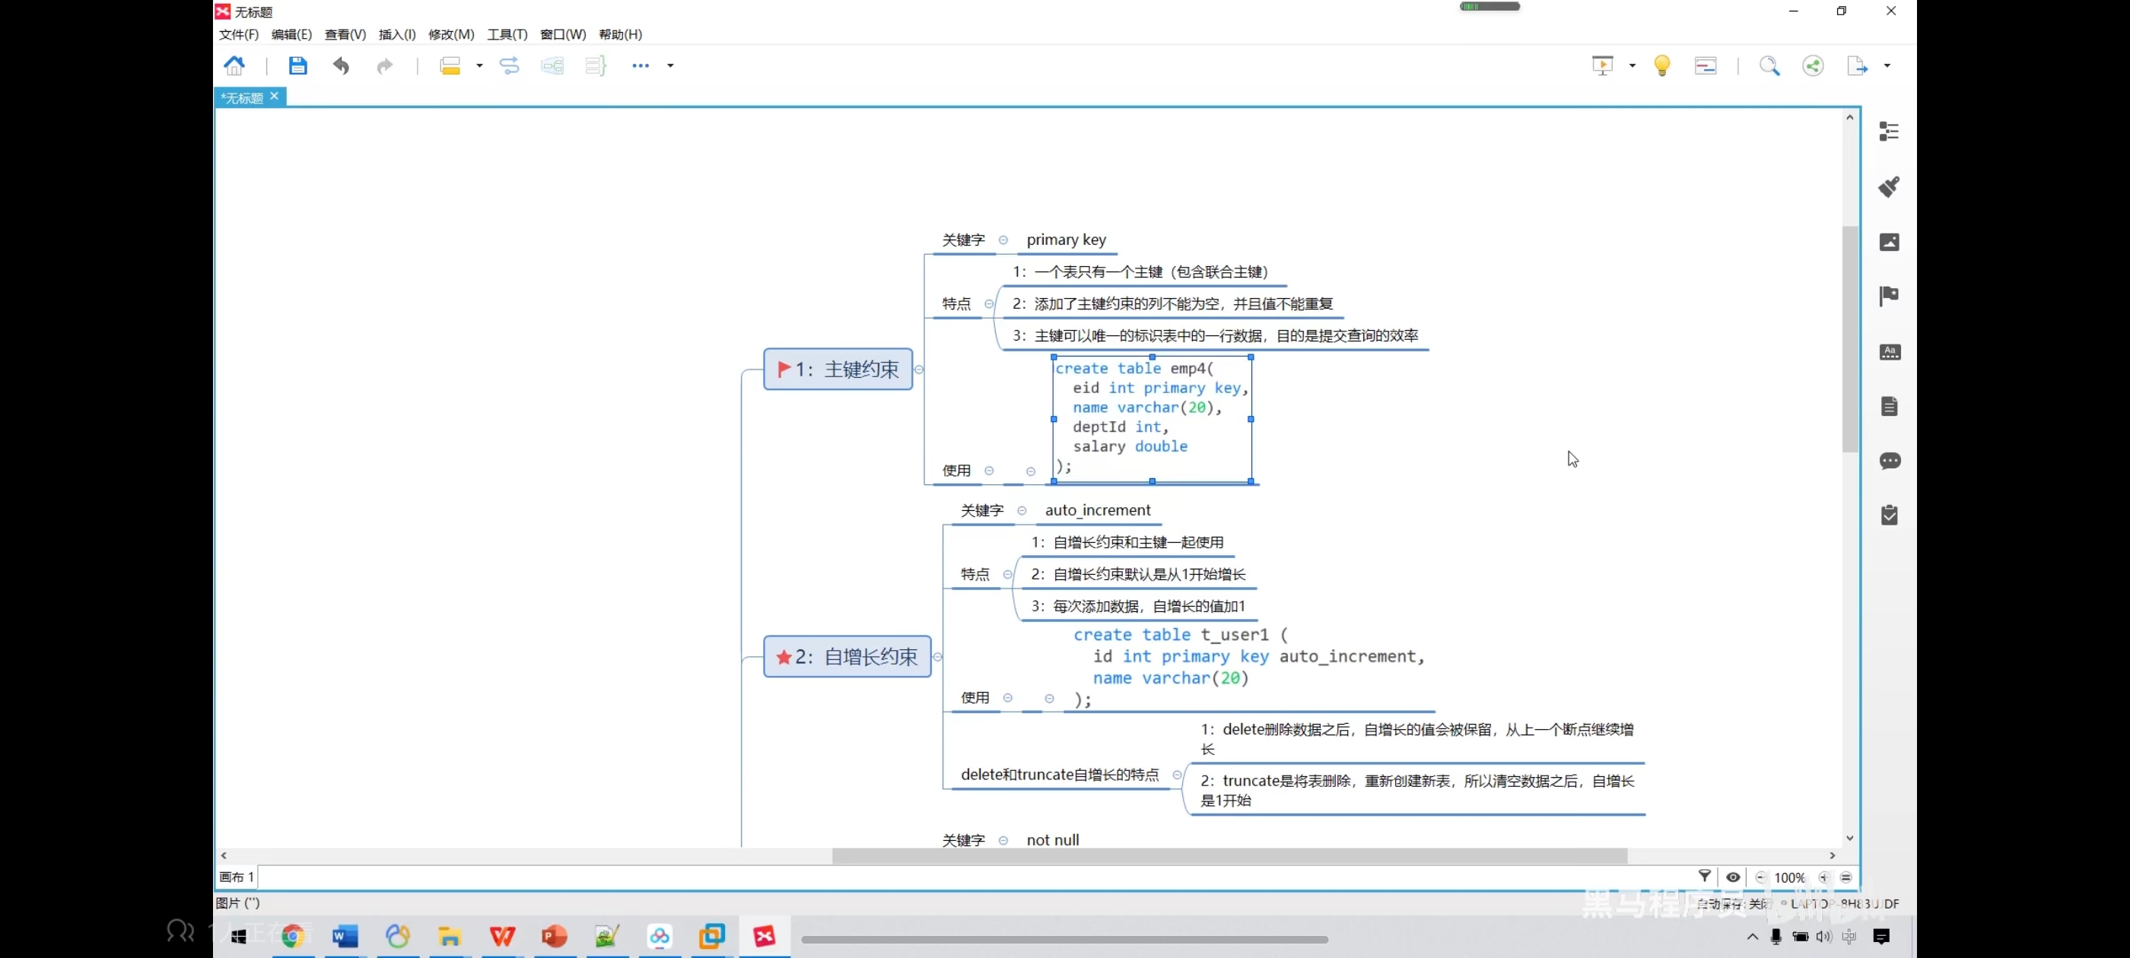The image size is (2130, 958).
Task: Redo the undone action
Action: [x=384, y=65]
